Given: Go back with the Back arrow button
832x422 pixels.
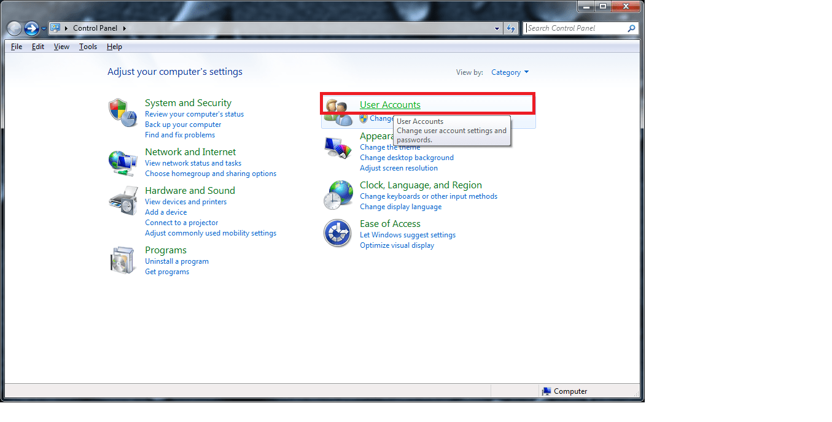Looking at the screenshot, I should (x=14, y=28).
